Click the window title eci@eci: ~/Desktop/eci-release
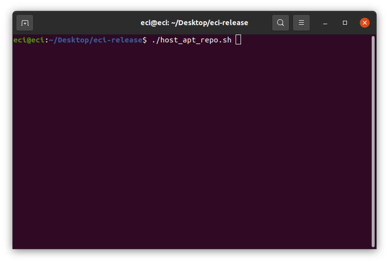The width and height of the screenshot is (389, 263). pos(194,23)
